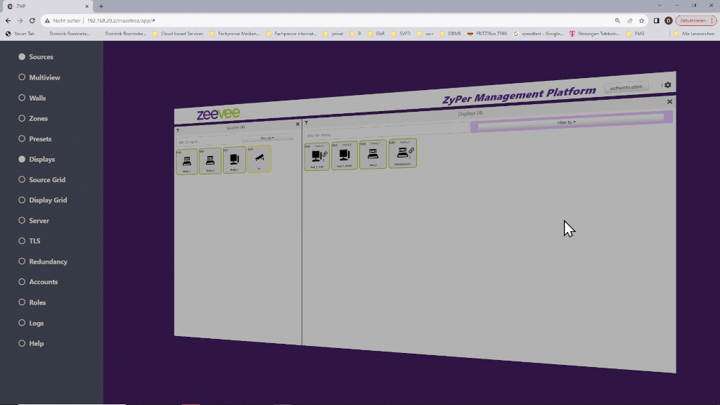The image size is (720, 405).
Task: Open the Cloud based Services bookmark folder
Action: [178, 34]
